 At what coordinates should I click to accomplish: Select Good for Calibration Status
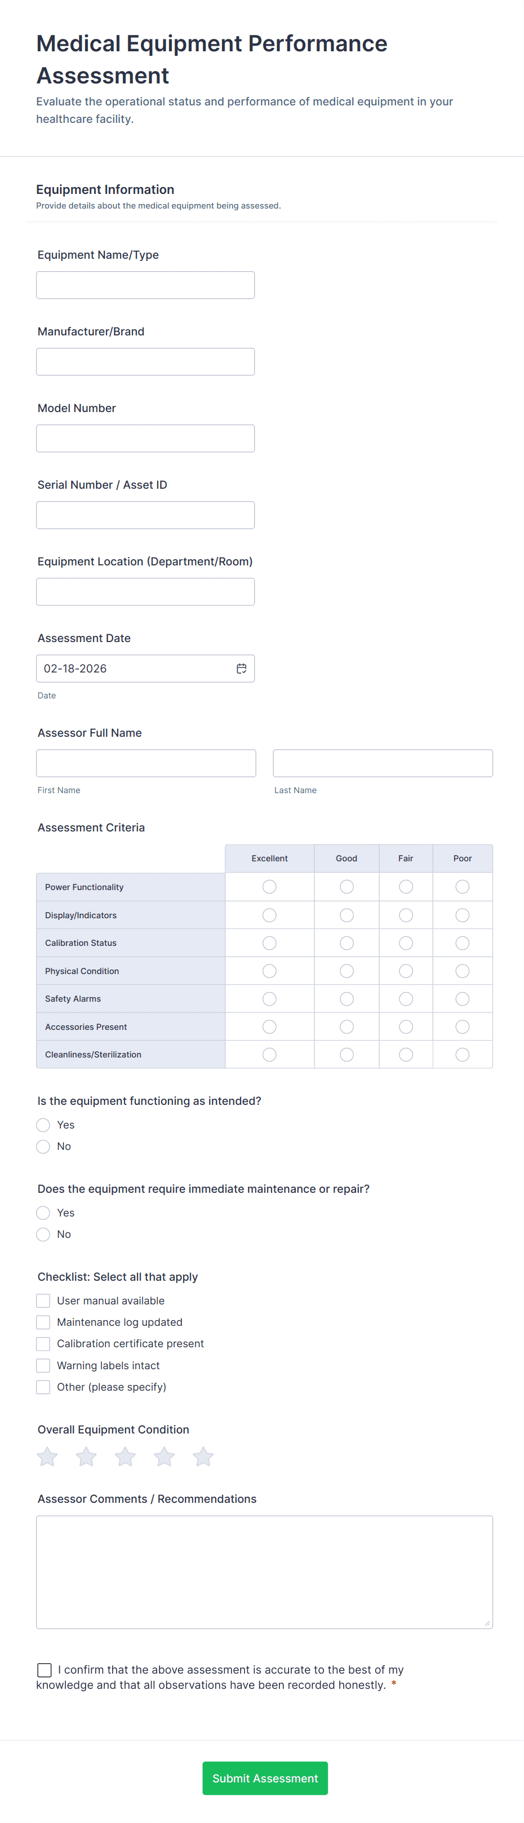pyautogui.click(x=347, y=943)
